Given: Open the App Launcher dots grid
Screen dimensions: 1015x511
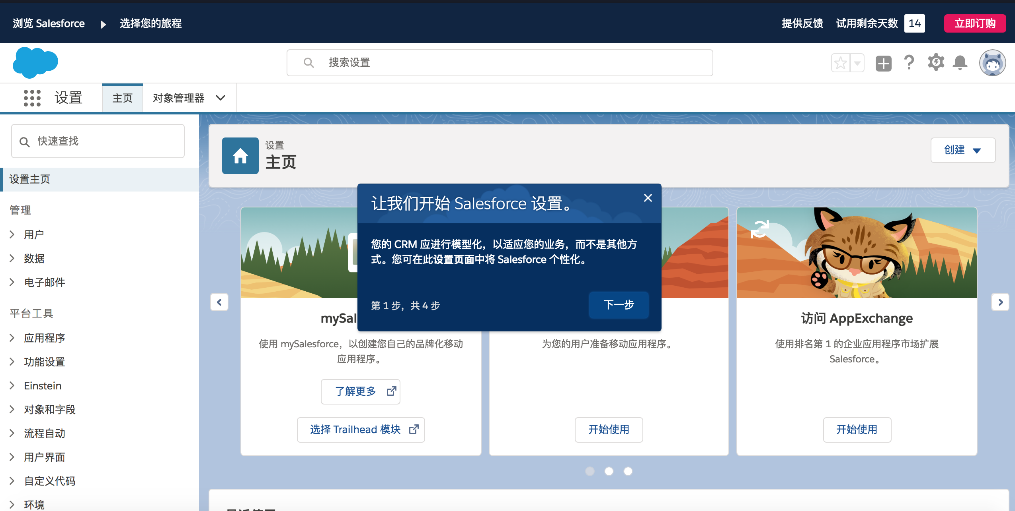Looking at the screenshot, I should point(32,98).
